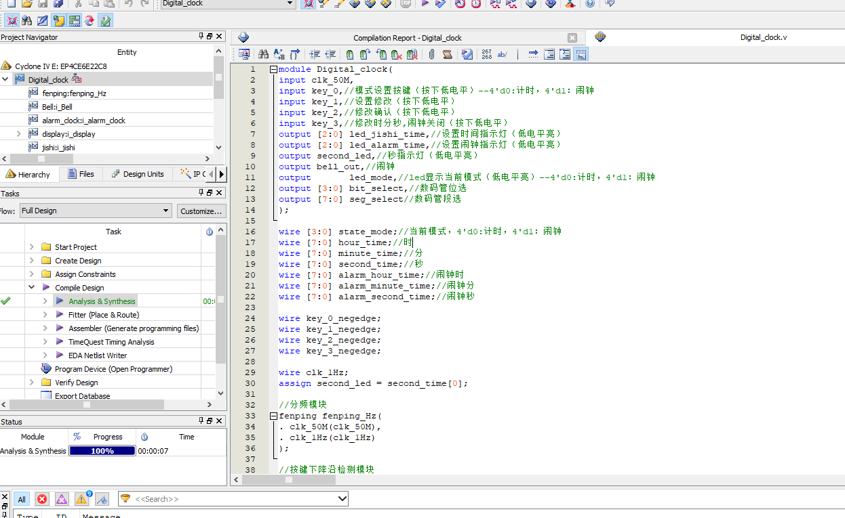845x518 pixels.
Task: Expand the Verify Design task
Action: (x=31, y=383)
